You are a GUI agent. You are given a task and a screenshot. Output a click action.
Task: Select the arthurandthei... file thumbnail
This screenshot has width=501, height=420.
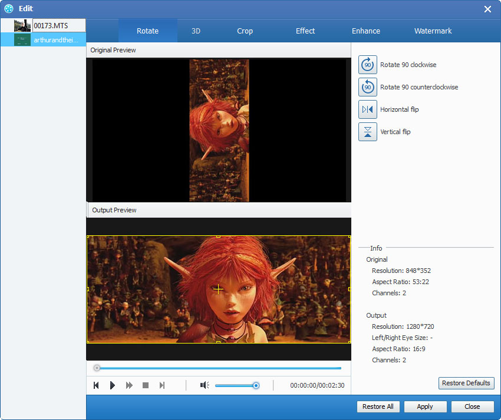[x=22, y=40]
